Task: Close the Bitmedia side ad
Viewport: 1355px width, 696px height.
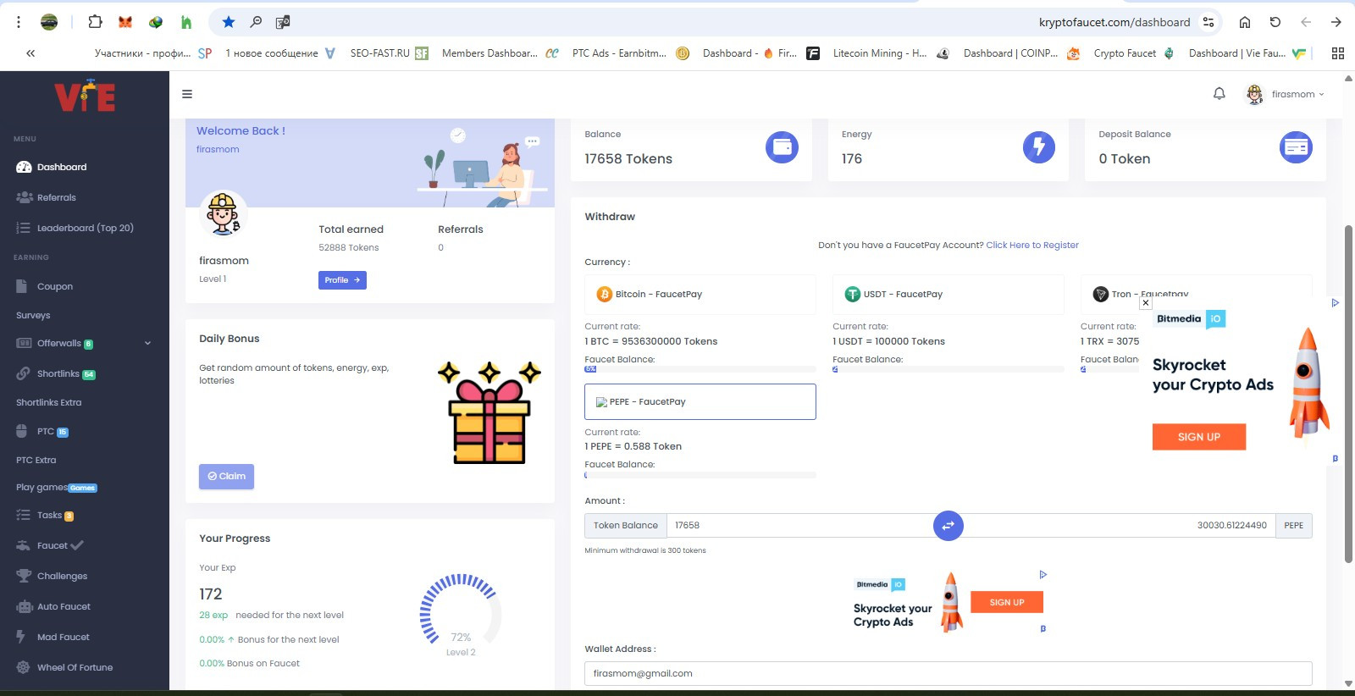Action: (x=1146, y=302)
